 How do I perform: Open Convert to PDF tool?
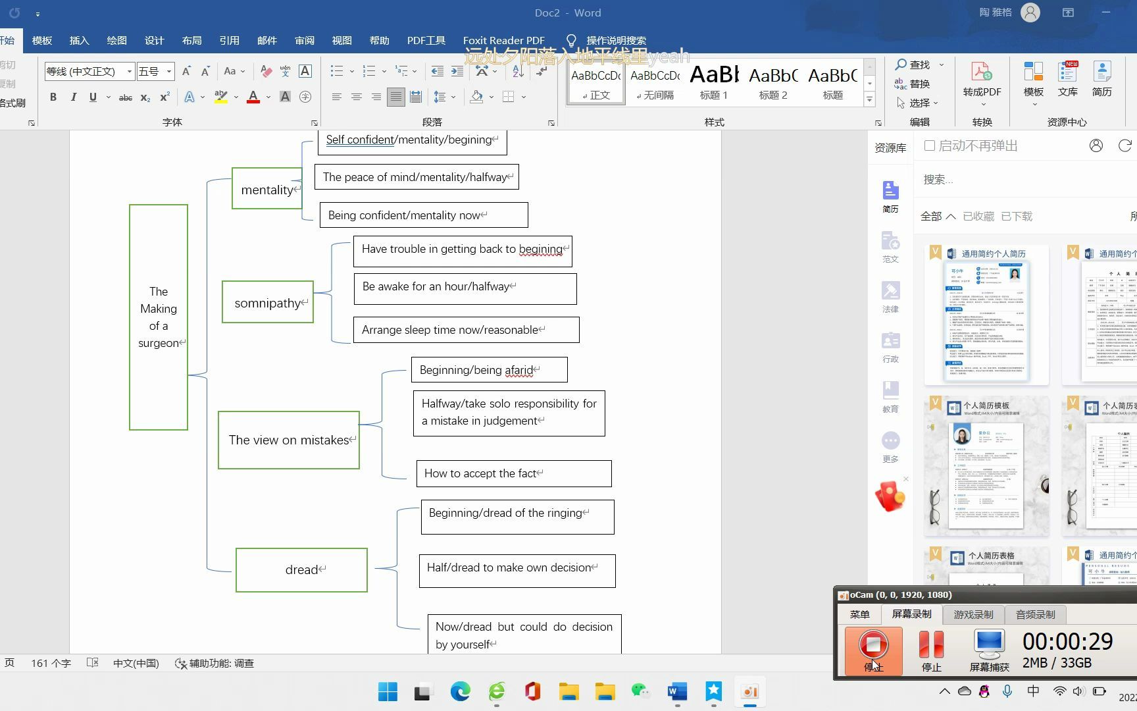pos(982,84)
